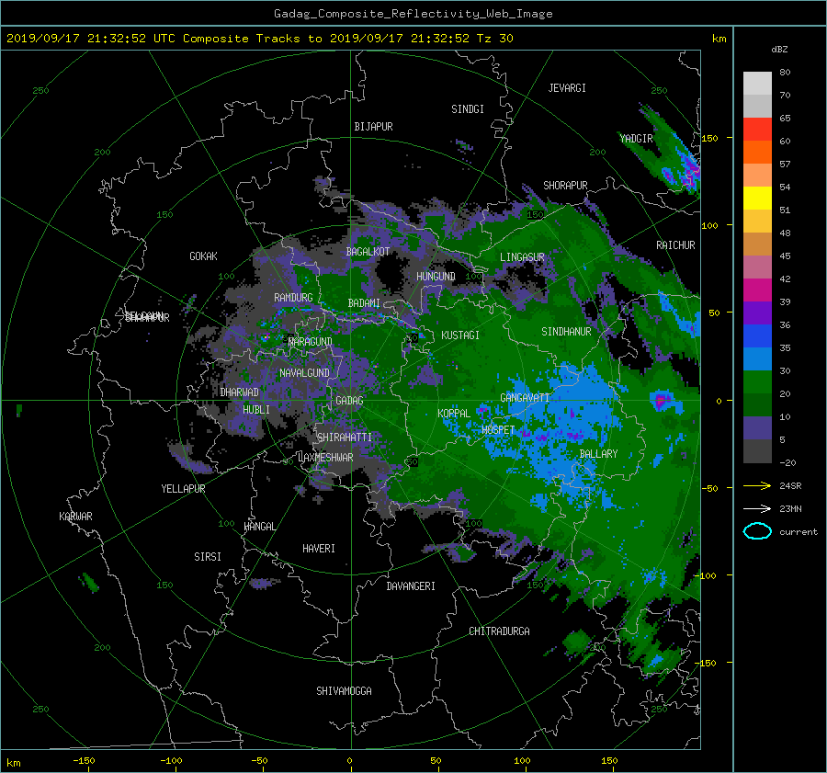Image resolution: width=827 pixels, height=773 pixels.
Task: Click the GADAG radar center label
Action: [x=349, y=401]
